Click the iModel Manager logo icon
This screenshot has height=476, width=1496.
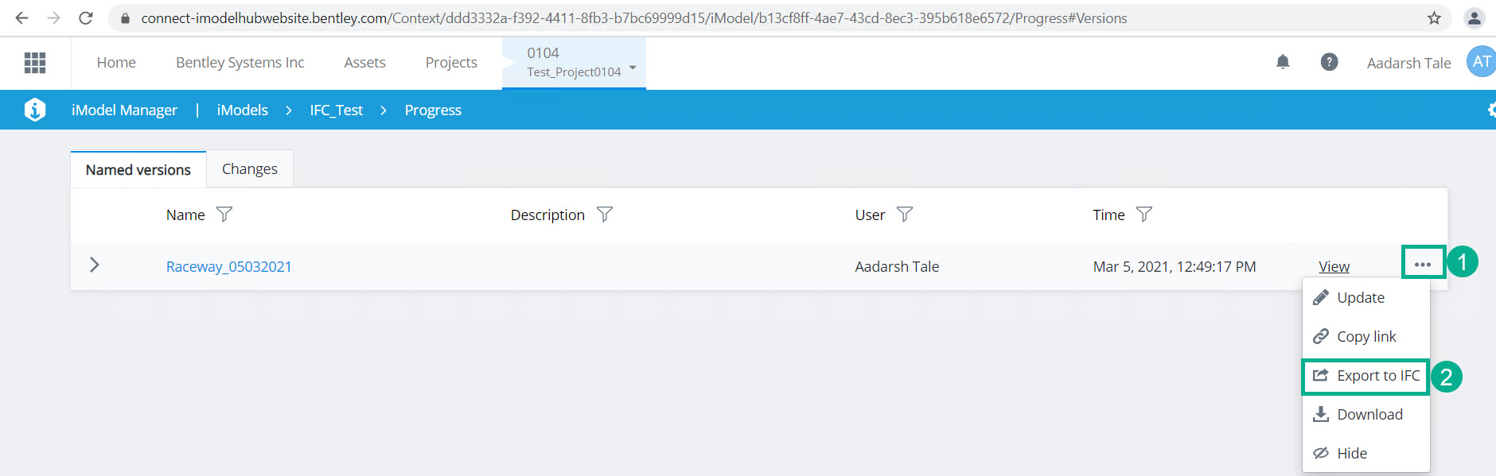(x=35, y=110)
